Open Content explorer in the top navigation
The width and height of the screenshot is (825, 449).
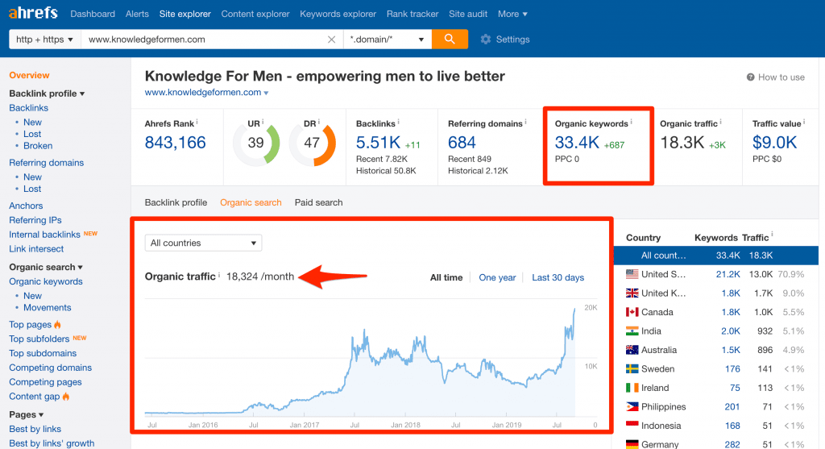tap(255, 14)
